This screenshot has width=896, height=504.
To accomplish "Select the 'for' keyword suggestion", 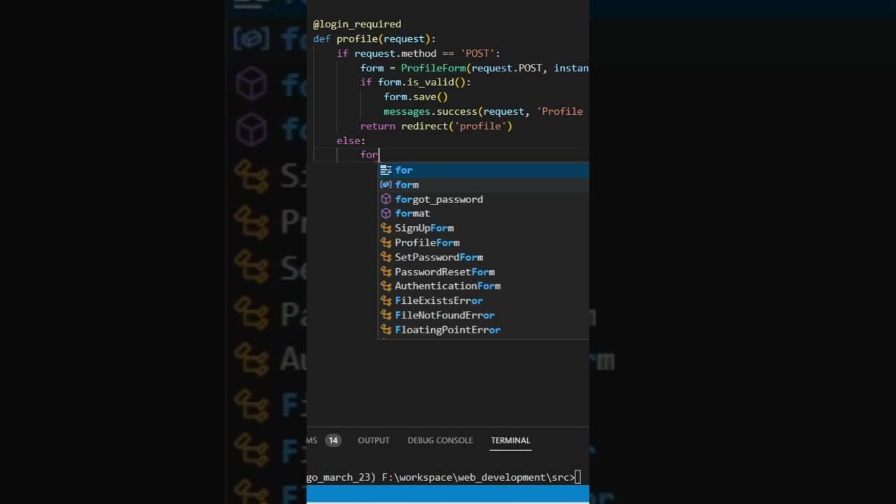I will [x=484, y=170].
